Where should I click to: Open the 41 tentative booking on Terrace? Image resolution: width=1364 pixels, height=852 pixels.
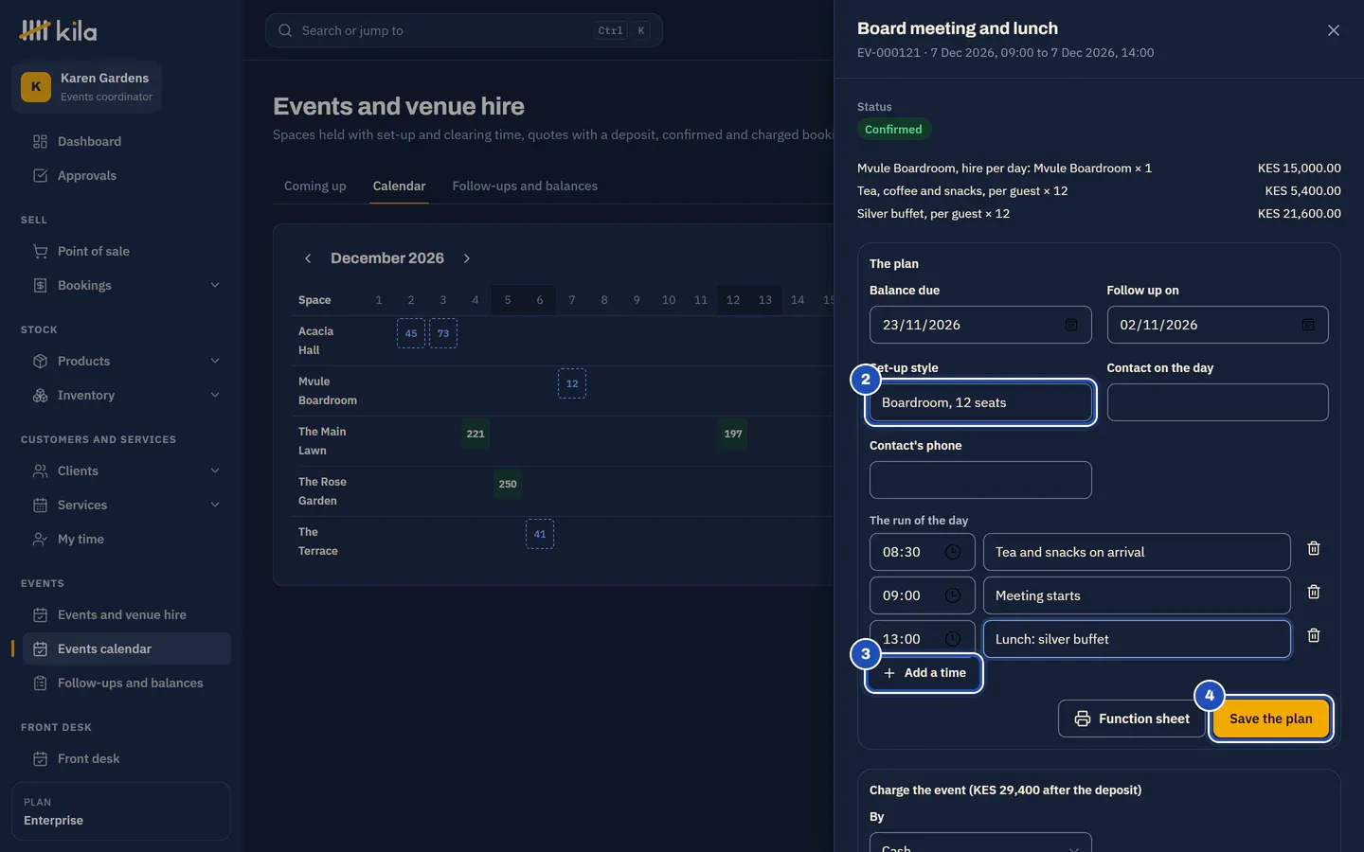coord(540,535)
